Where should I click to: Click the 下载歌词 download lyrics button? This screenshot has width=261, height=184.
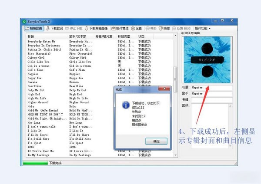pos(54,29)
